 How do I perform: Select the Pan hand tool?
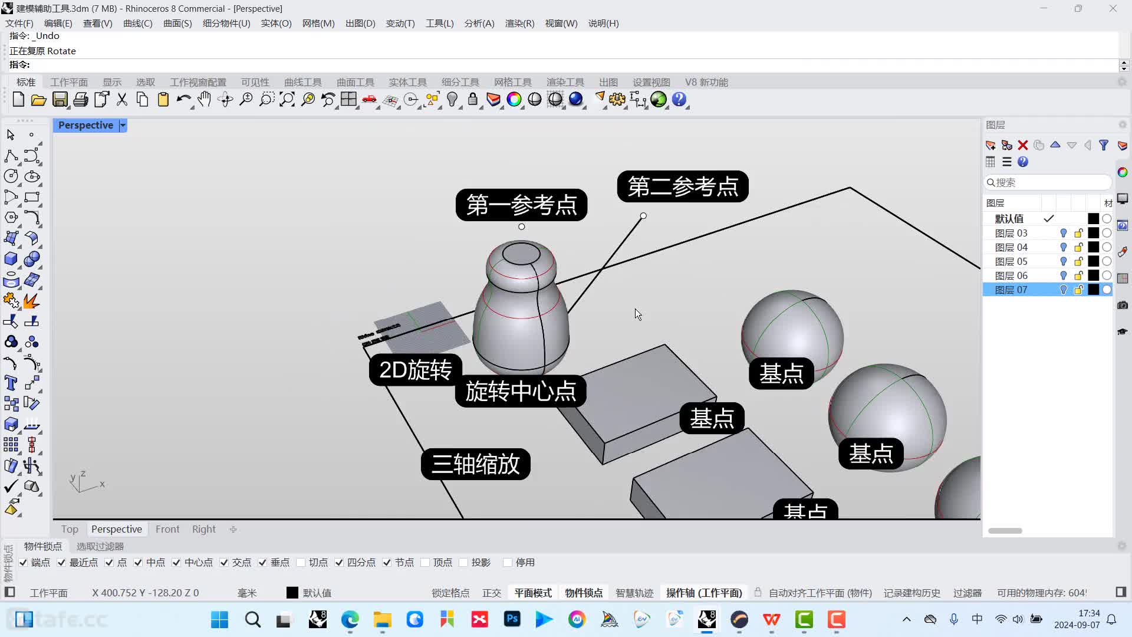point(204,100)
